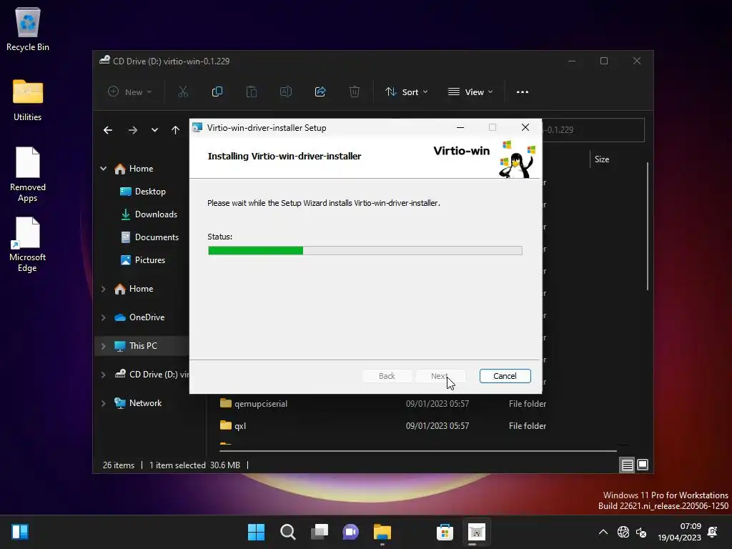Select Pictures in navigation pane
732x549 pixels.
coord(142,260)
